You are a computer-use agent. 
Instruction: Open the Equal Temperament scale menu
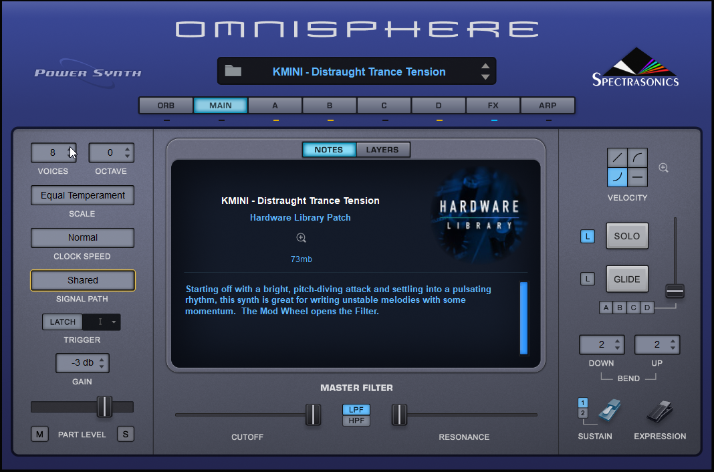82,195
